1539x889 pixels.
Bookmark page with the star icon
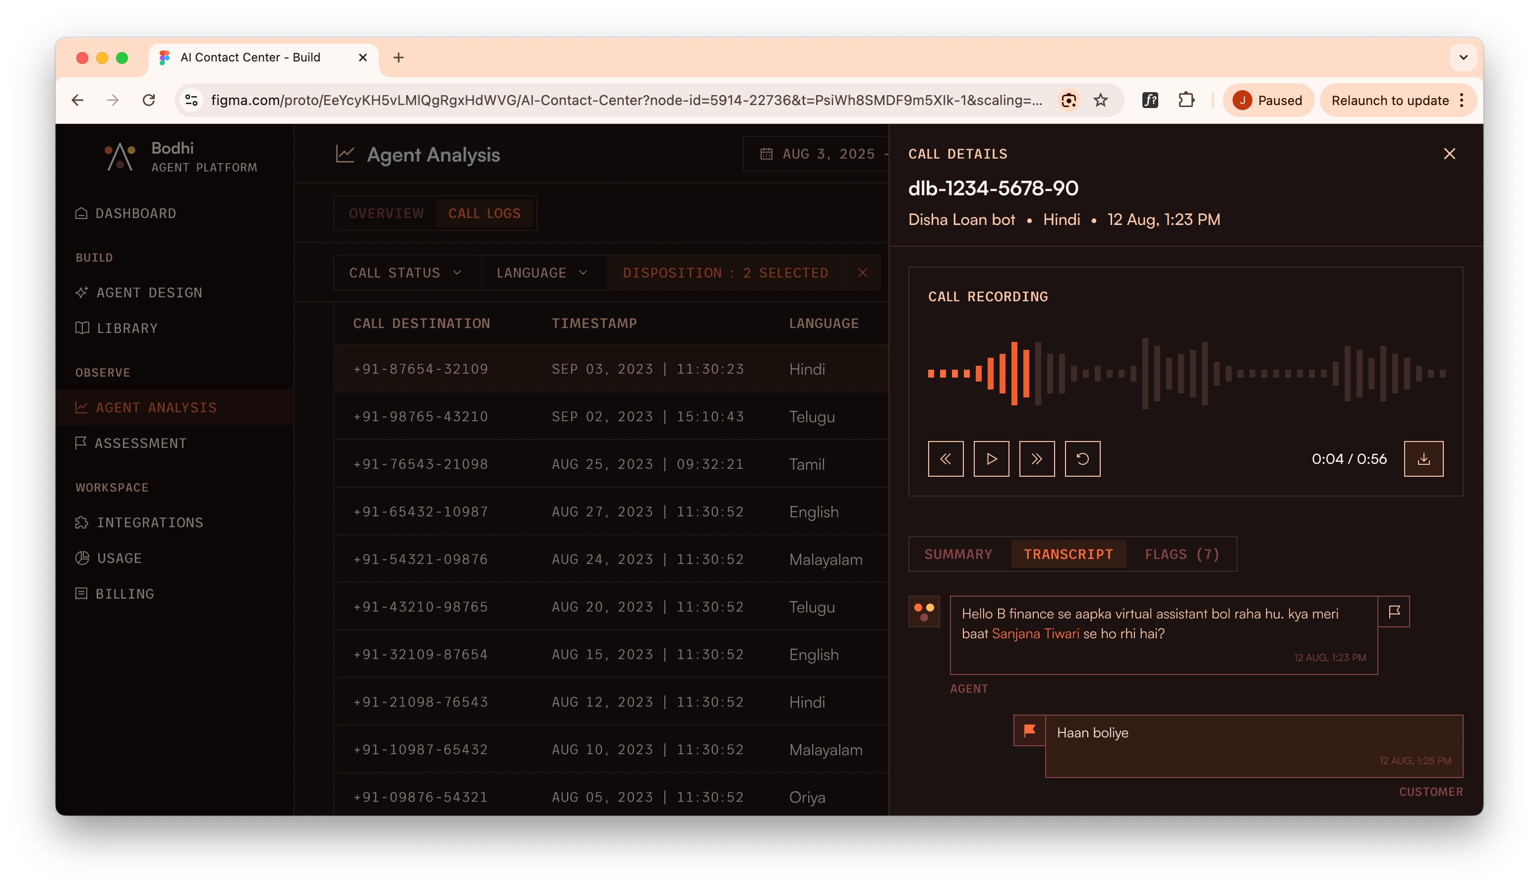[x=1101, y=100]
